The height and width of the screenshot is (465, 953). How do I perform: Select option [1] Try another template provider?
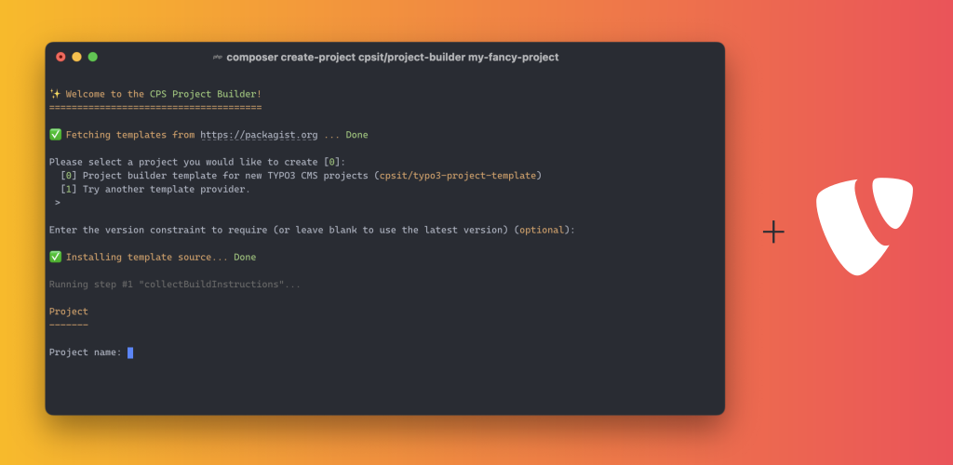[155, 190]
